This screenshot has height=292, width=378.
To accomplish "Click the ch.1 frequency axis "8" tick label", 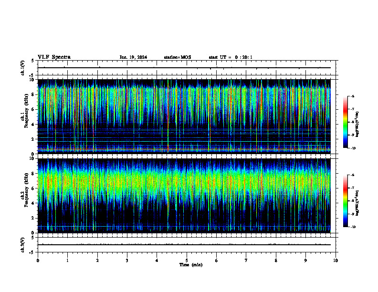I will point(33,94).
